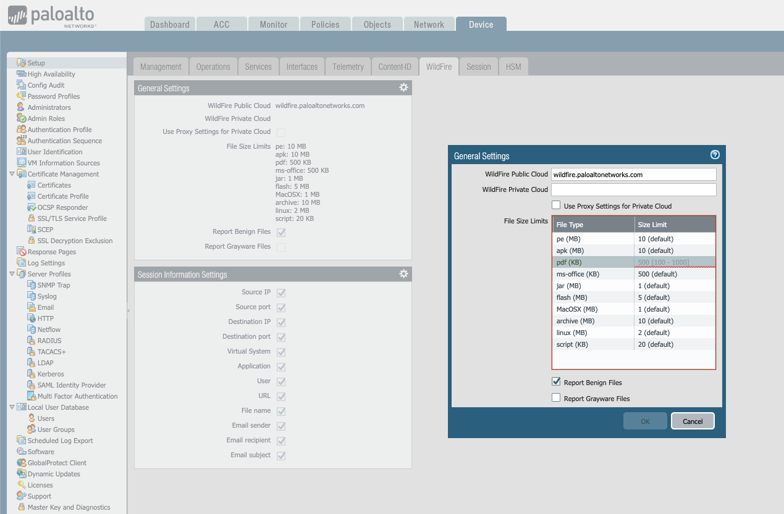784x514 pixels.
Task: Click the Email server profile icon
Action: coord(32,307)
